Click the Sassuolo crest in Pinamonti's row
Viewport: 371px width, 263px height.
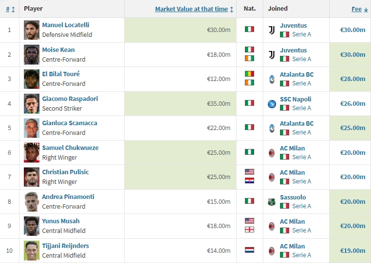tap(272, 201)
